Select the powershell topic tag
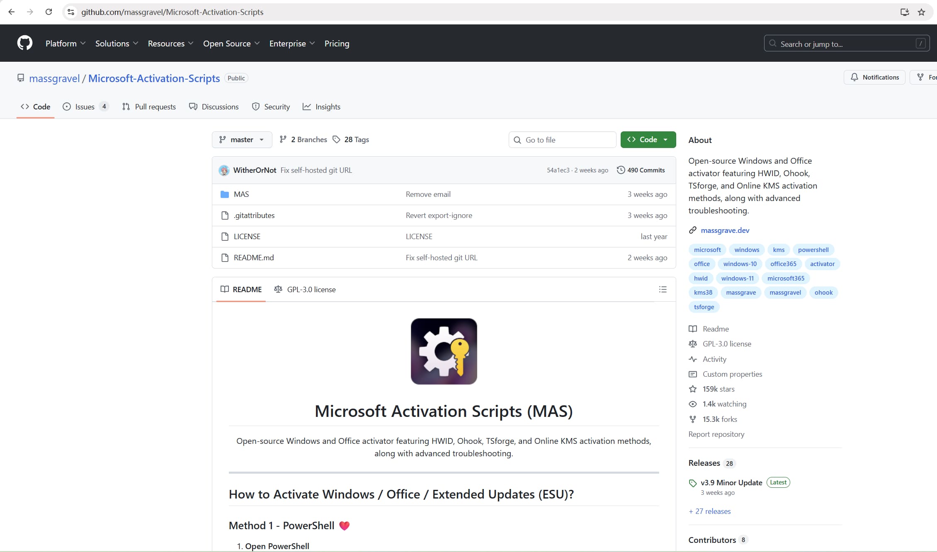Screen dimensions: 937x552 click(813, 249)
